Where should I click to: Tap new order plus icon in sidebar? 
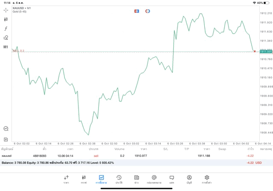[6, 139]
